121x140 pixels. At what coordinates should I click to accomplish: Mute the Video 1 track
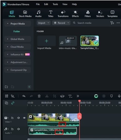[18, 118]
